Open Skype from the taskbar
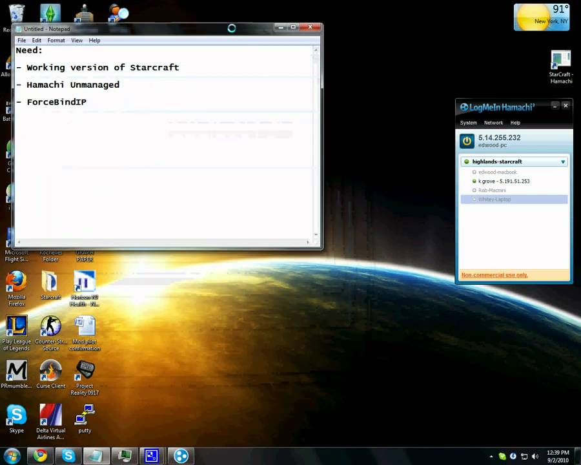The height and width of the screenshot is (465, 581). coord(68,456)
